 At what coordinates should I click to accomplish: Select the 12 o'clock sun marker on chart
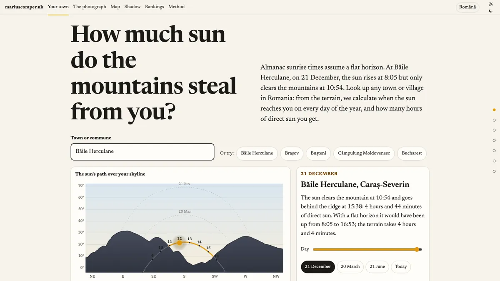pos(180,243)
